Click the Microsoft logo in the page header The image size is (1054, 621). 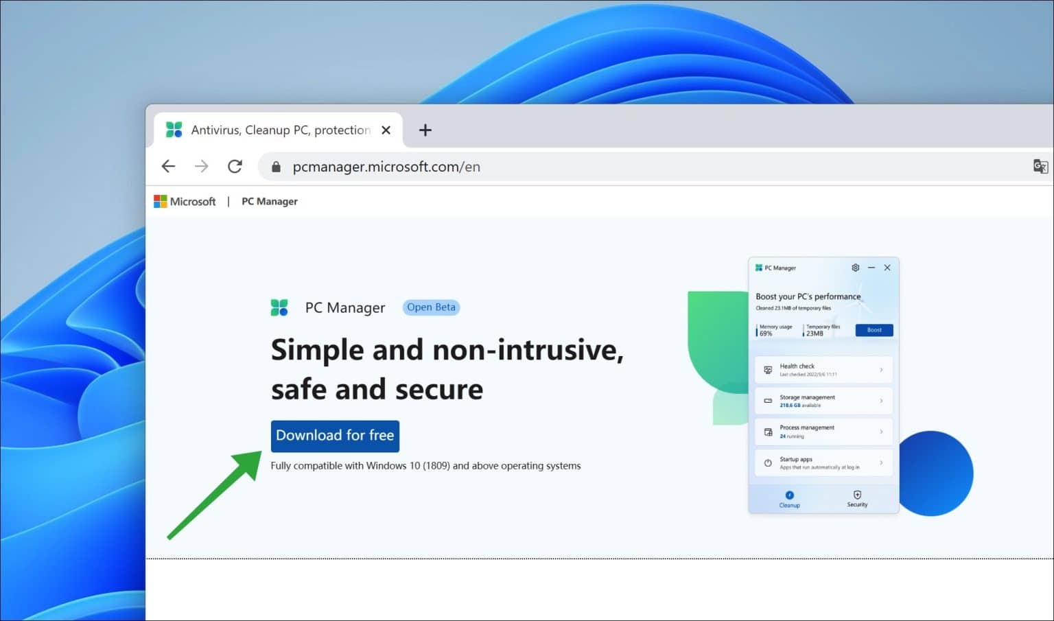point(161,200)
